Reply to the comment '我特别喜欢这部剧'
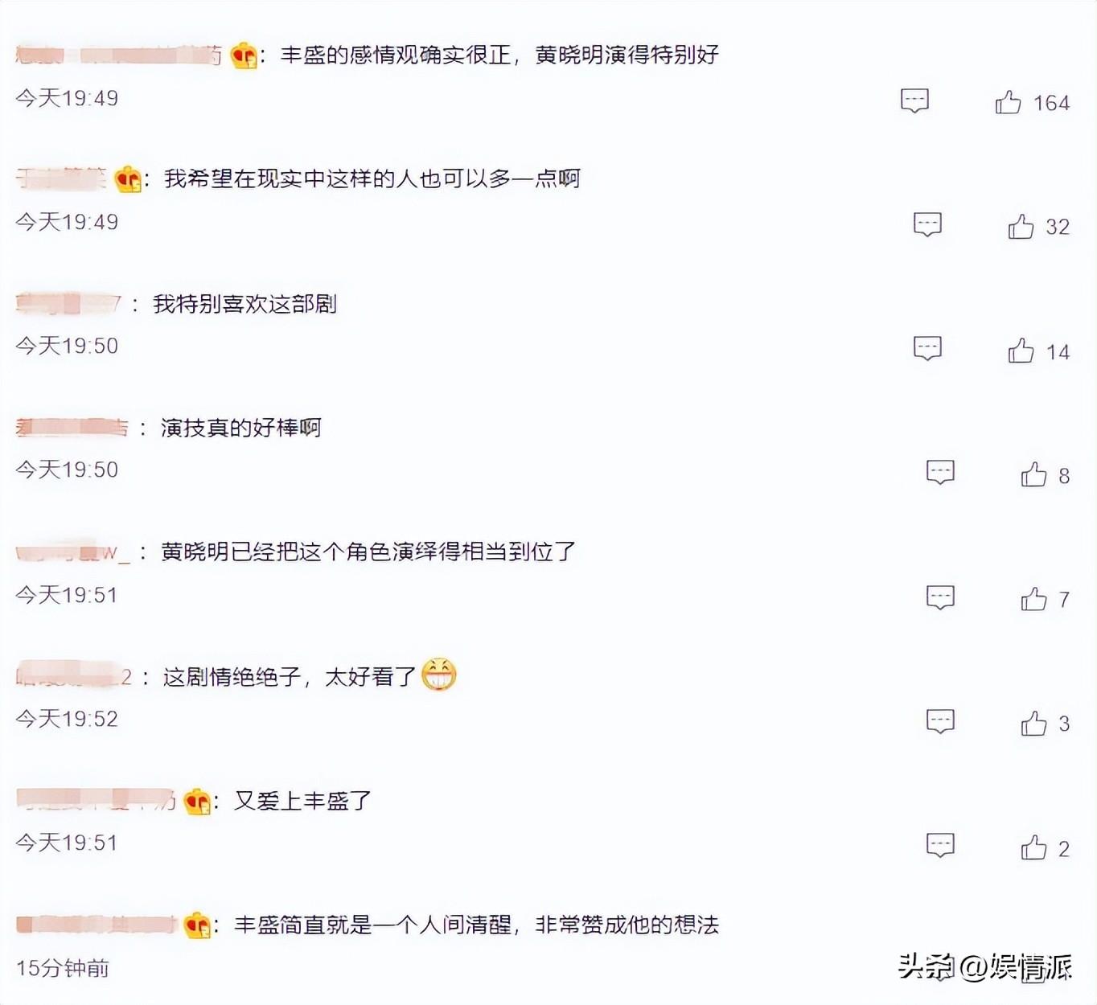 pos(927,348)
